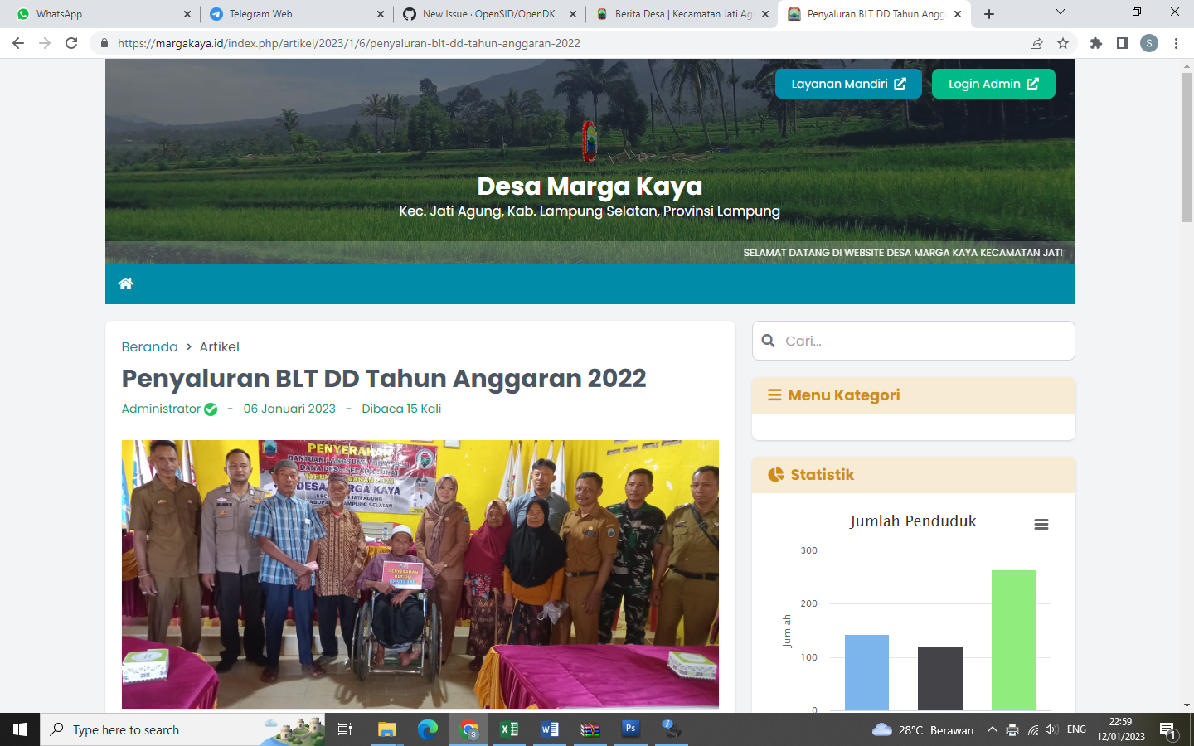
Task: Open the Chrome Extensions puzzle icon
Action: [1096, 42]
